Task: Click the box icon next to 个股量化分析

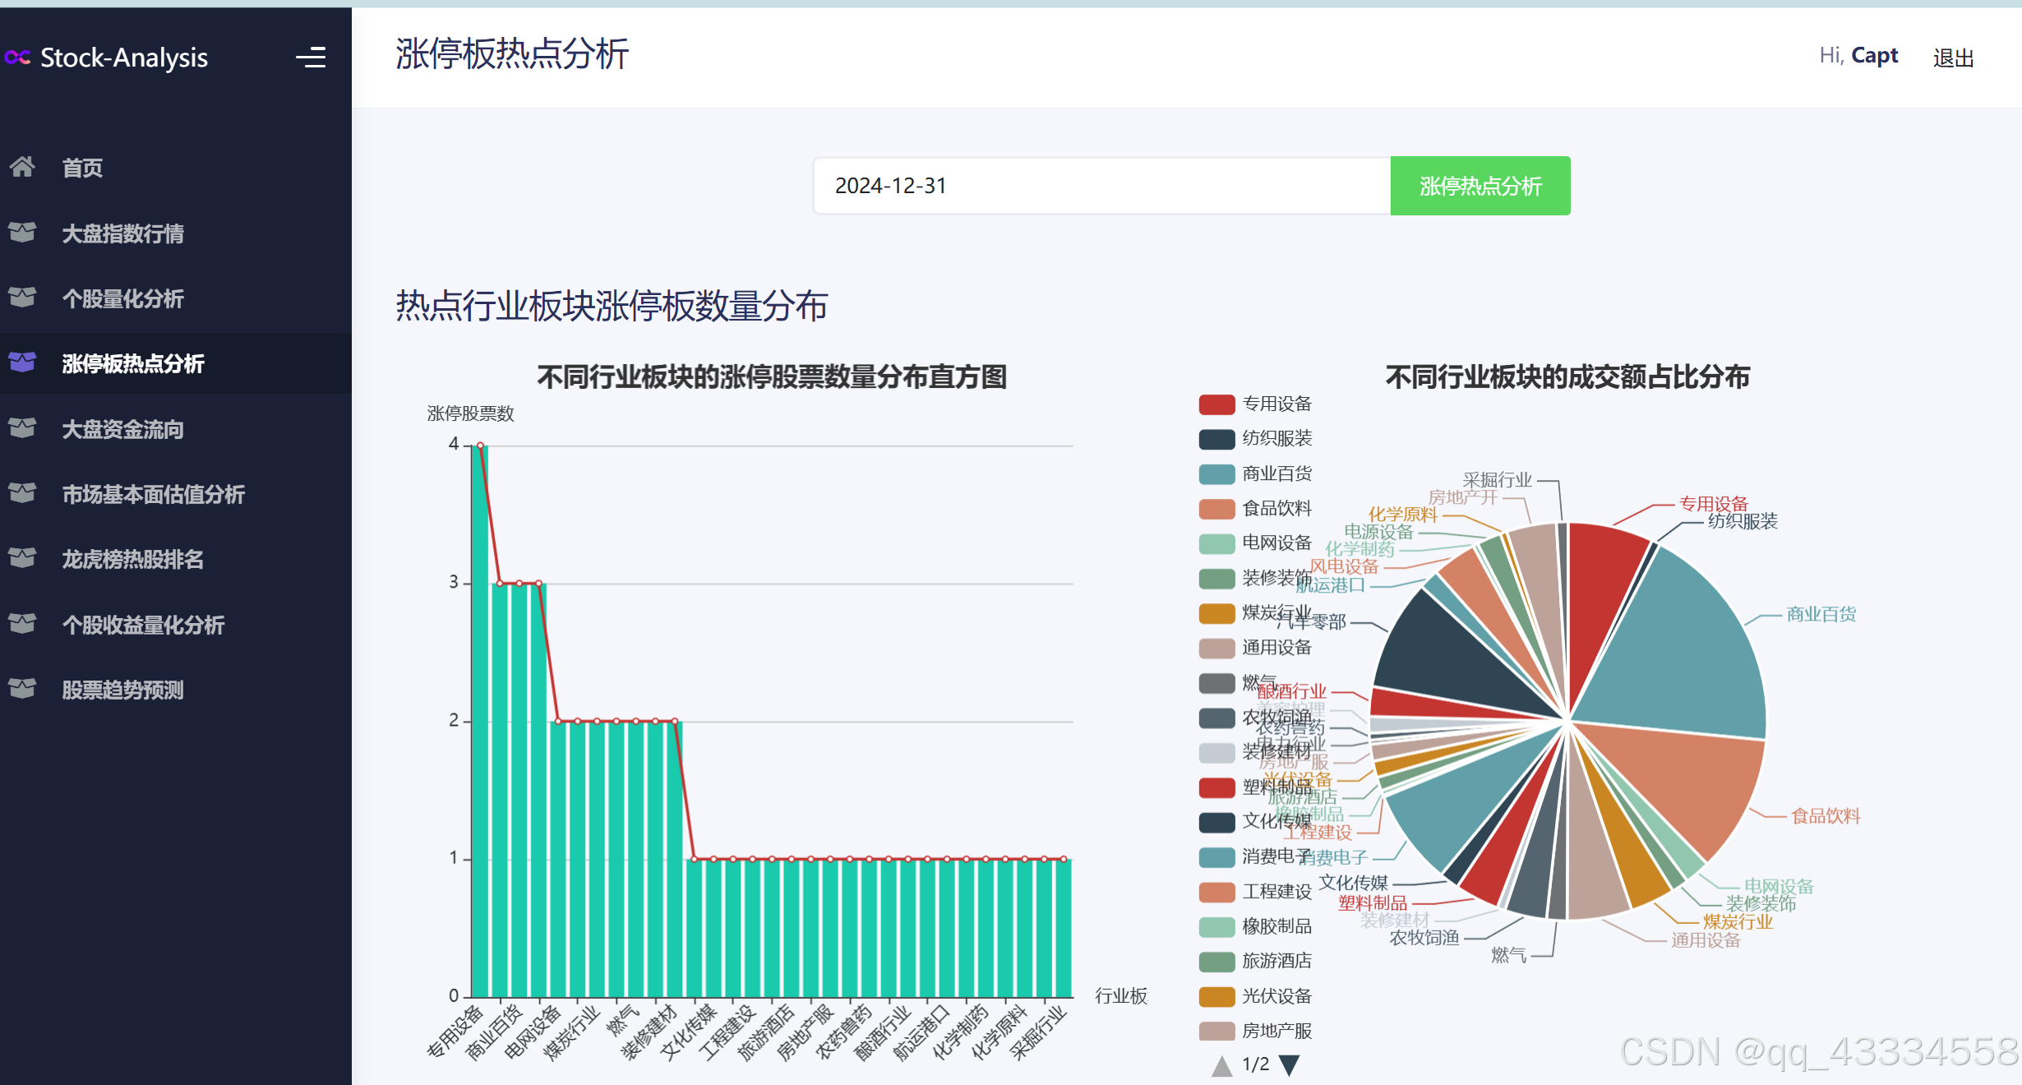Action: [x=22, y=298]
